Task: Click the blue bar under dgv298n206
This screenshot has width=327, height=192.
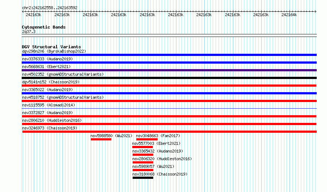Action: 169,55
